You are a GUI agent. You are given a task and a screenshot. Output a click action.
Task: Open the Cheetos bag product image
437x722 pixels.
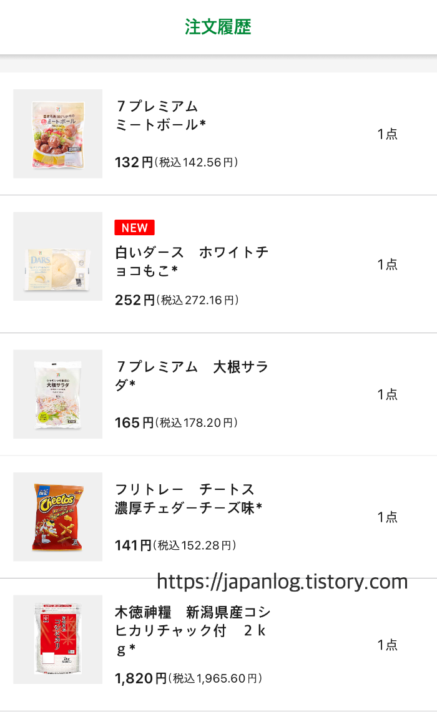[57, 517]
